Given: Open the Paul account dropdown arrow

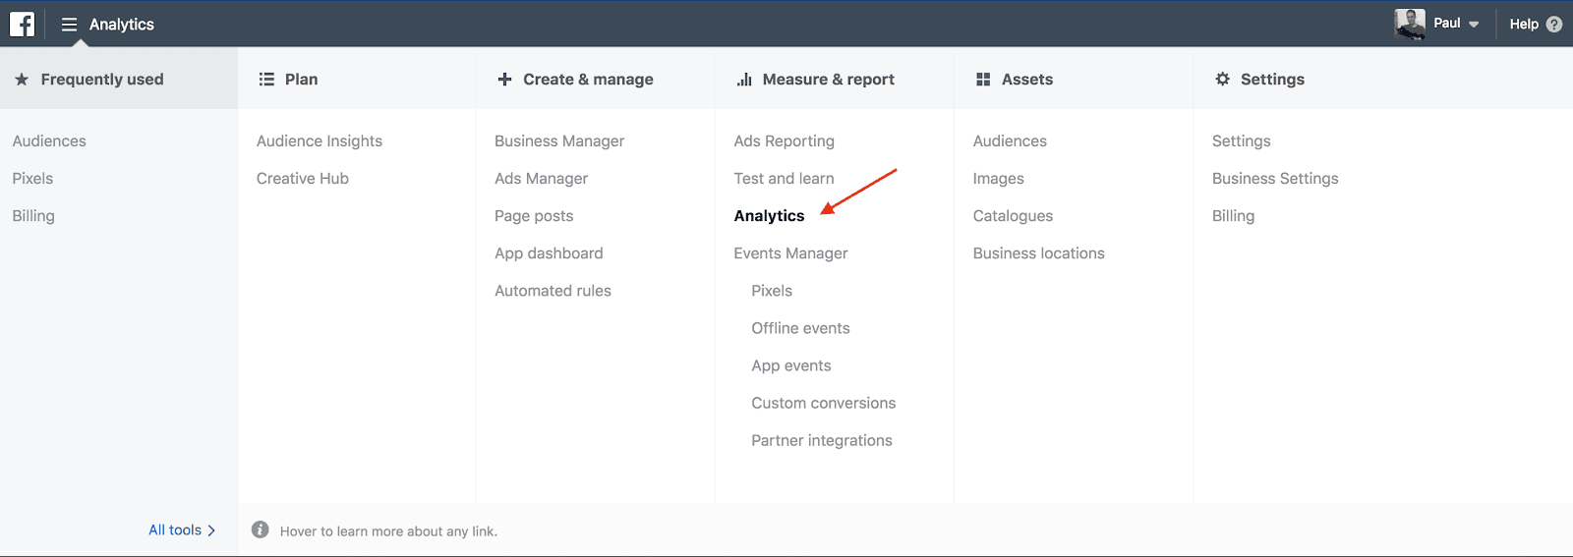Looking at the screenshot, I should point(1474,25).
